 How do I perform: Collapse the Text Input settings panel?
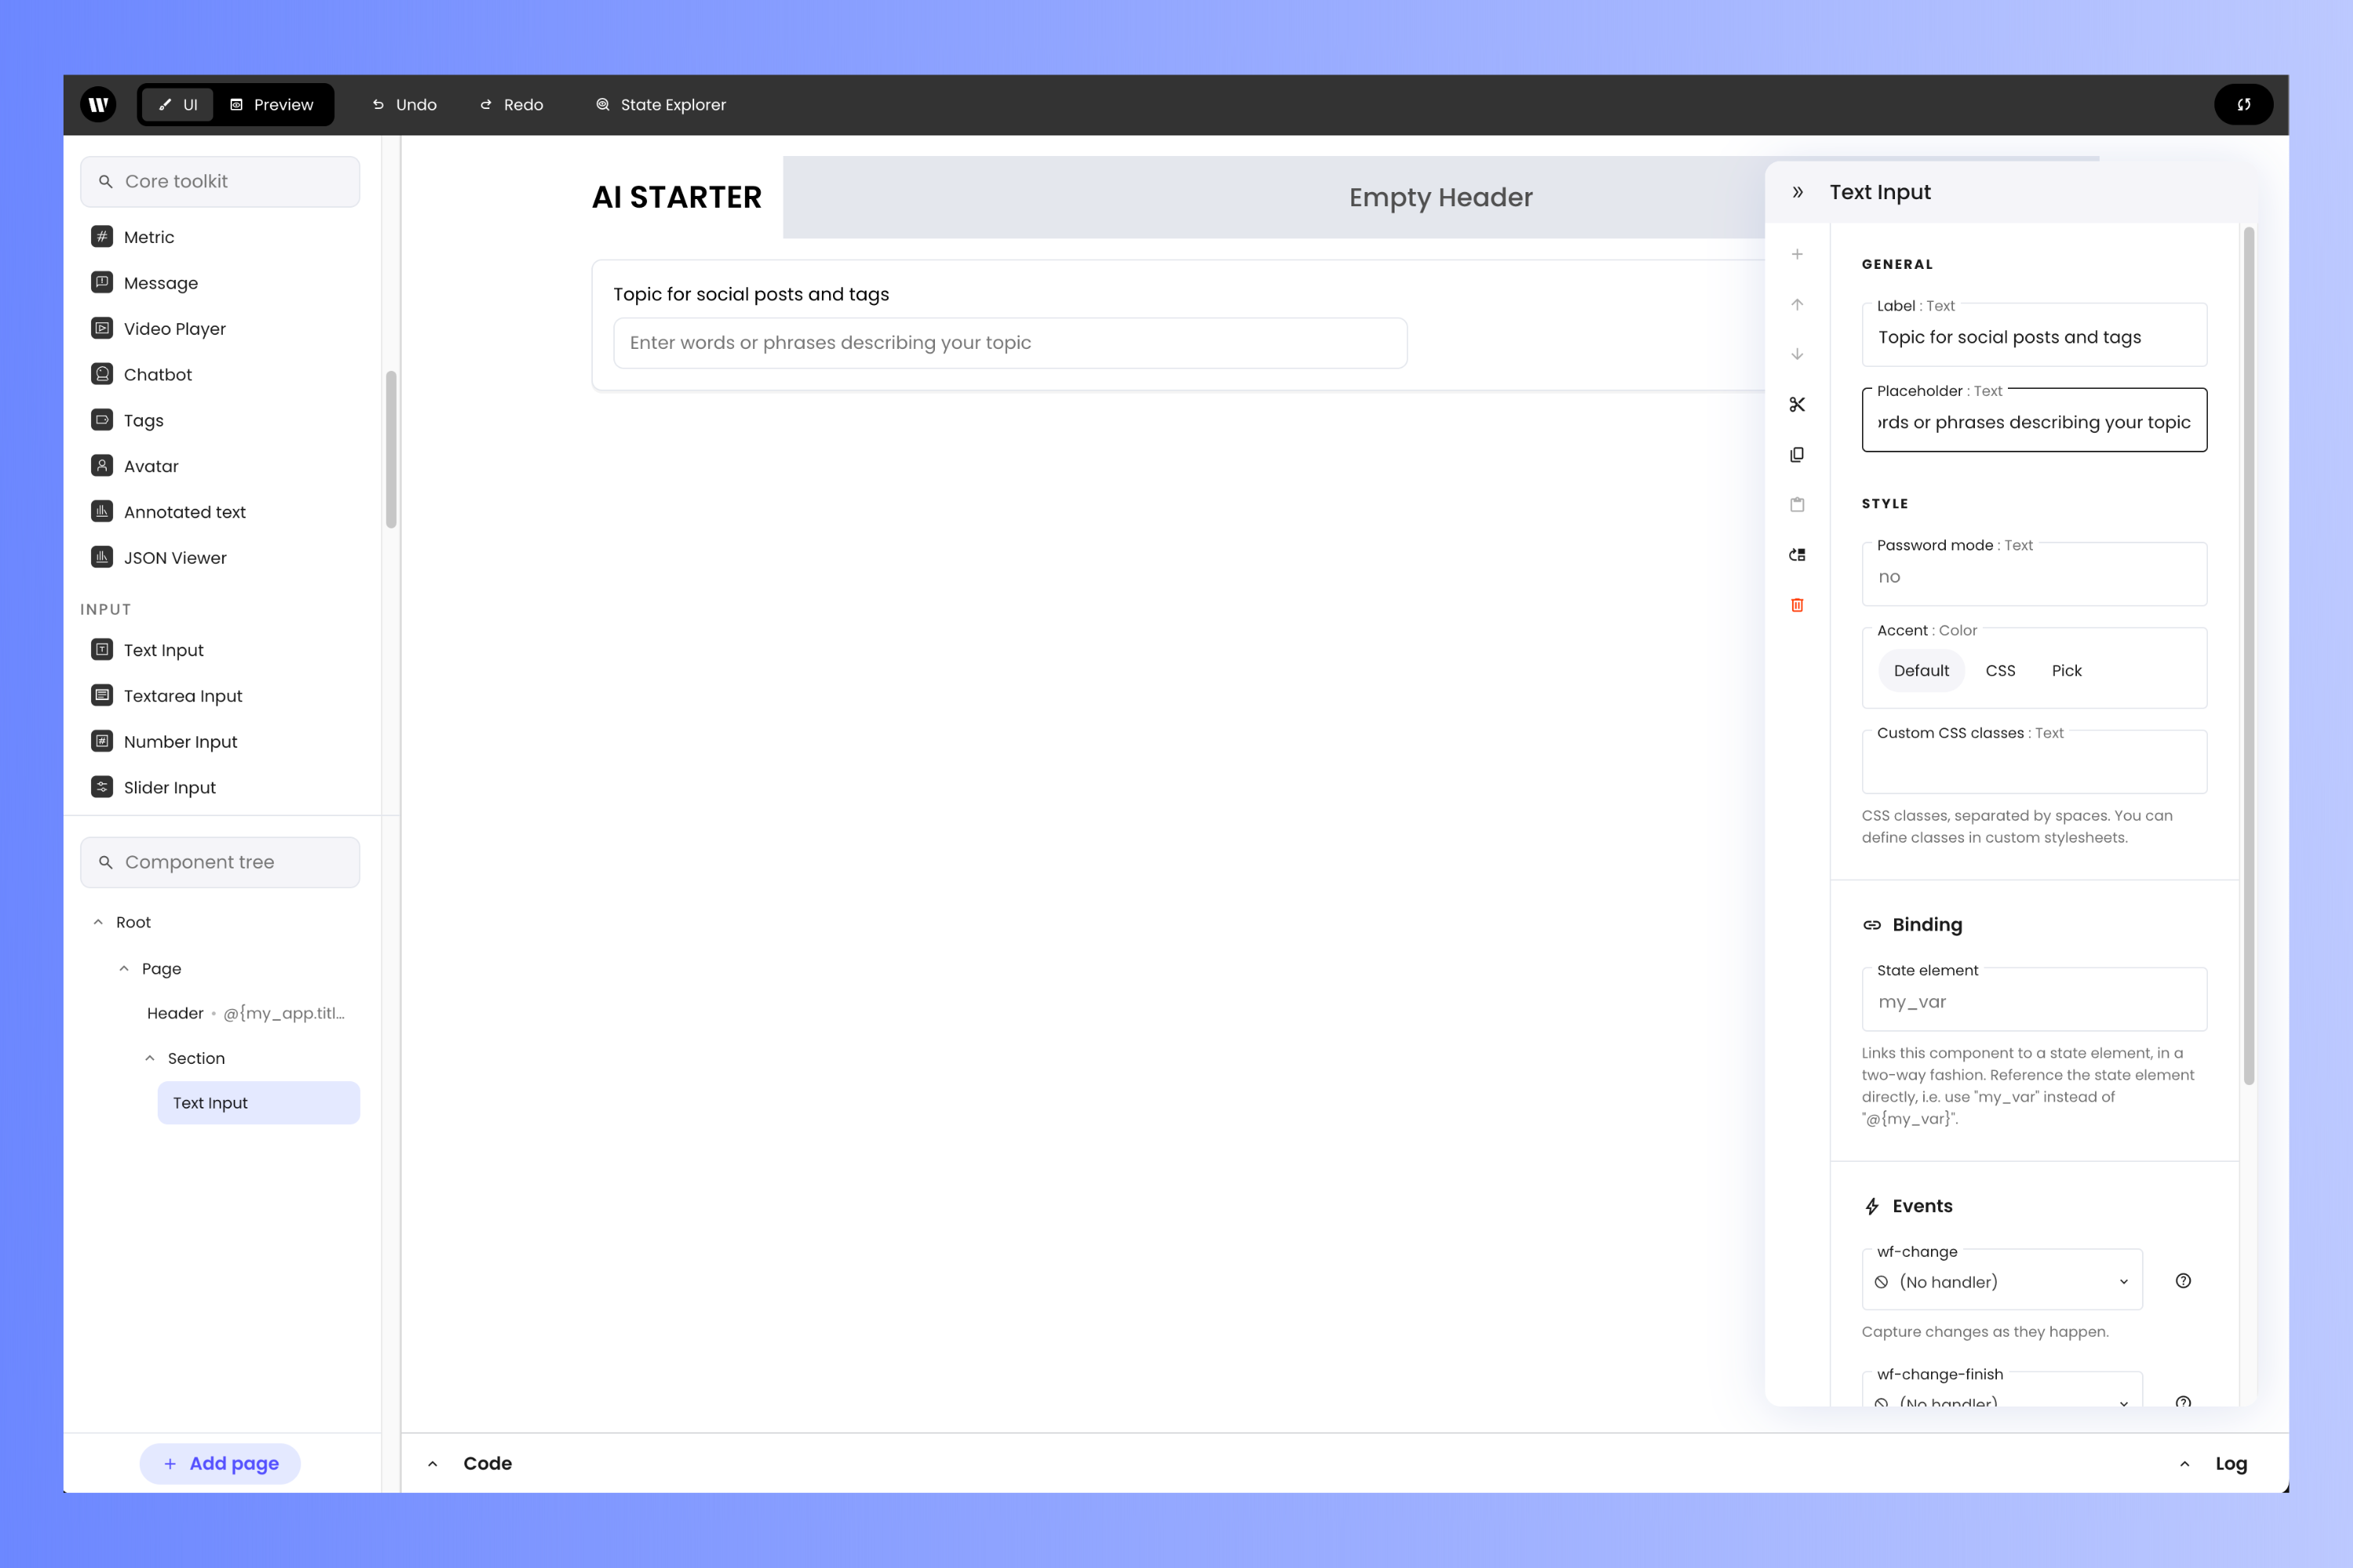point(1798,192)
